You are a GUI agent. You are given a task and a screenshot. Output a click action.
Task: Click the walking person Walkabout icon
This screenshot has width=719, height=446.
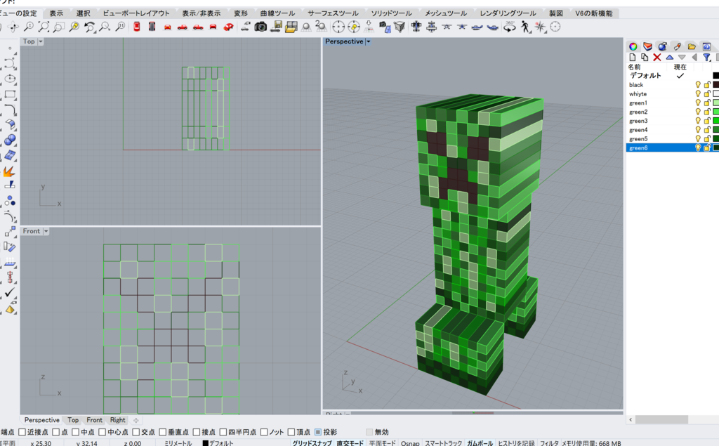tap(525, 27)
